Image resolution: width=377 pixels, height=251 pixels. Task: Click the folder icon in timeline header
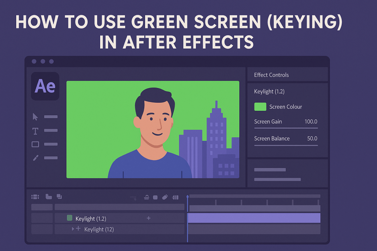(49, 197)
